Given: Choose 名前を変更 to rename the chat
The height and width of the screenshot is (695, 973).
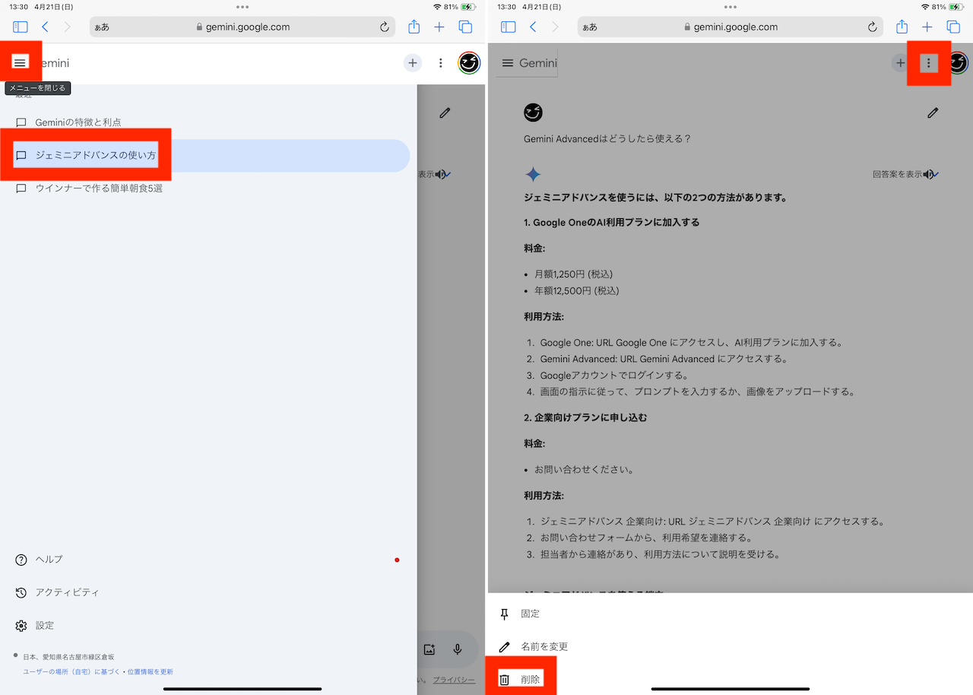Looking at the screenshot, I should tap(730, 647).
